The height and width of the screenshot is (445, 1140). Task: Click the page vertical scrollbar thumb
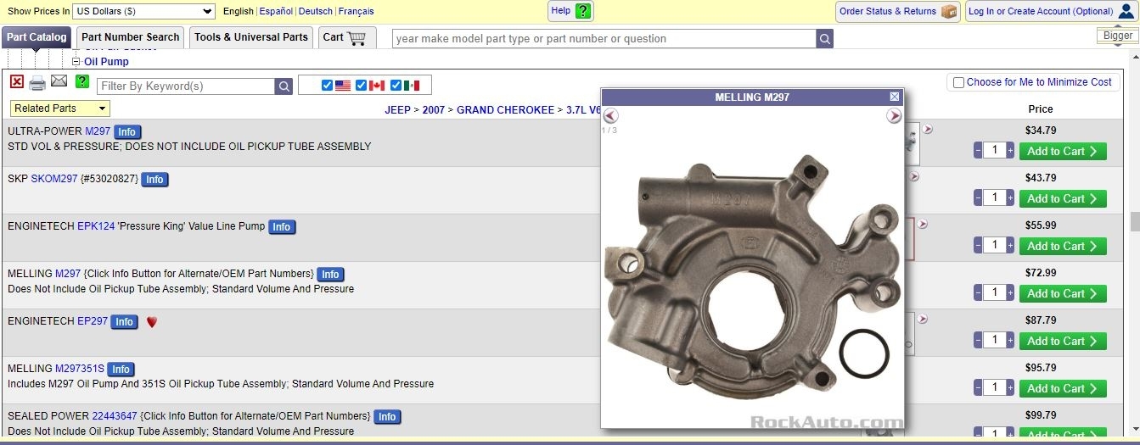(1134, 222)
